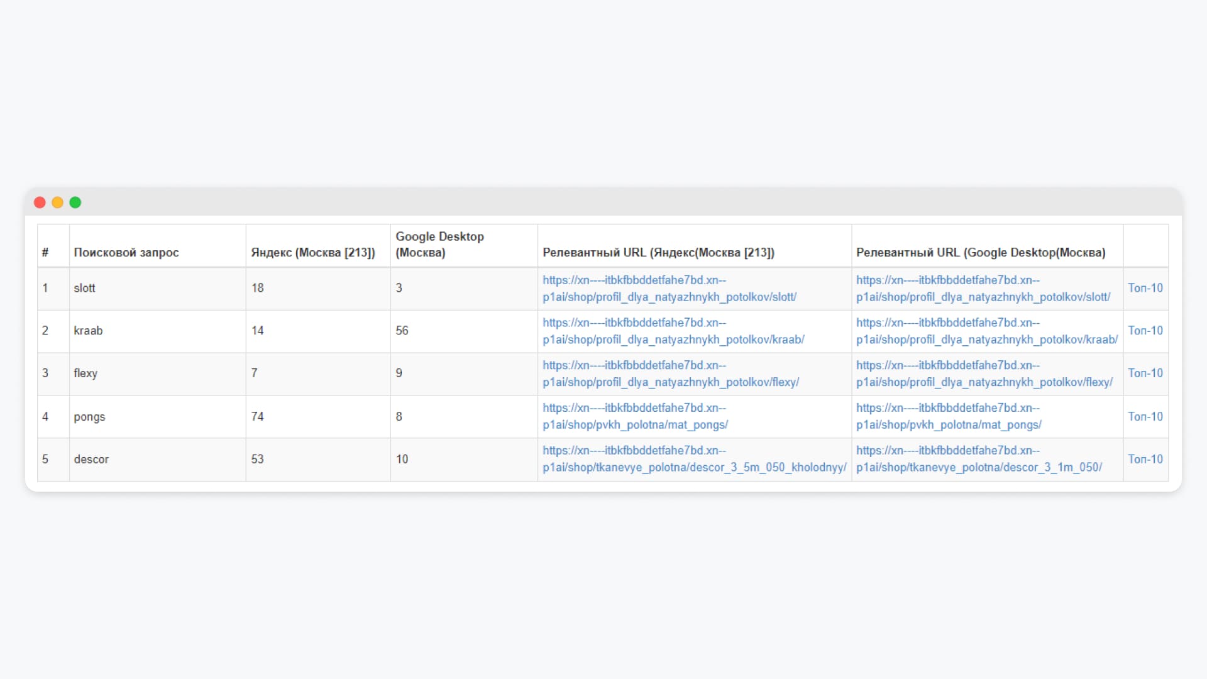1207x679 pixels.
Task: Open Yandex URL link for pongs
Action: 635,416
